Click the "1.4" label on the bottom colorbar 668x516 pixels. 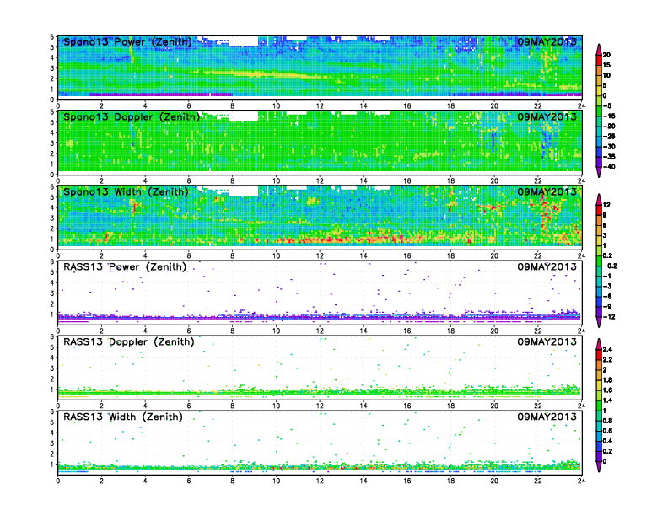tap(608, 400)
